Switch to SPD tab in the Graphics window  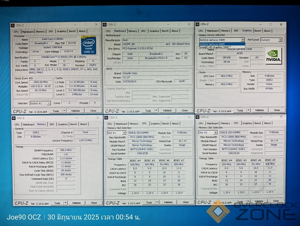click(236, 31)
